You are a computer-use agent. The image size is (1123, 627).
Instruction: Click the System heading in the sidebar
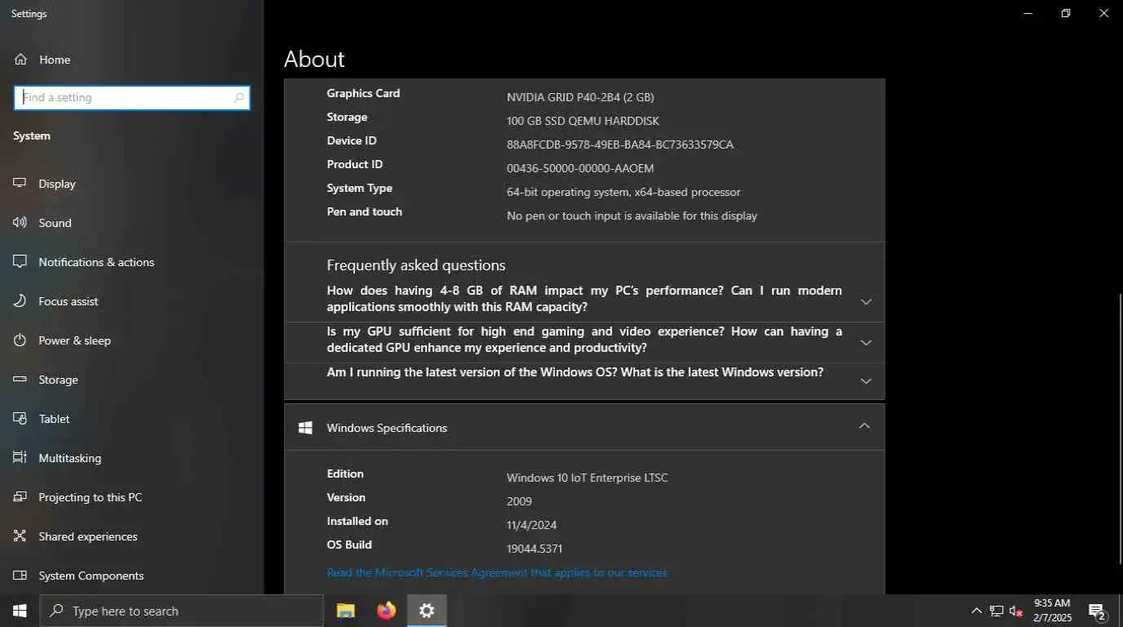tap(32, 136)
